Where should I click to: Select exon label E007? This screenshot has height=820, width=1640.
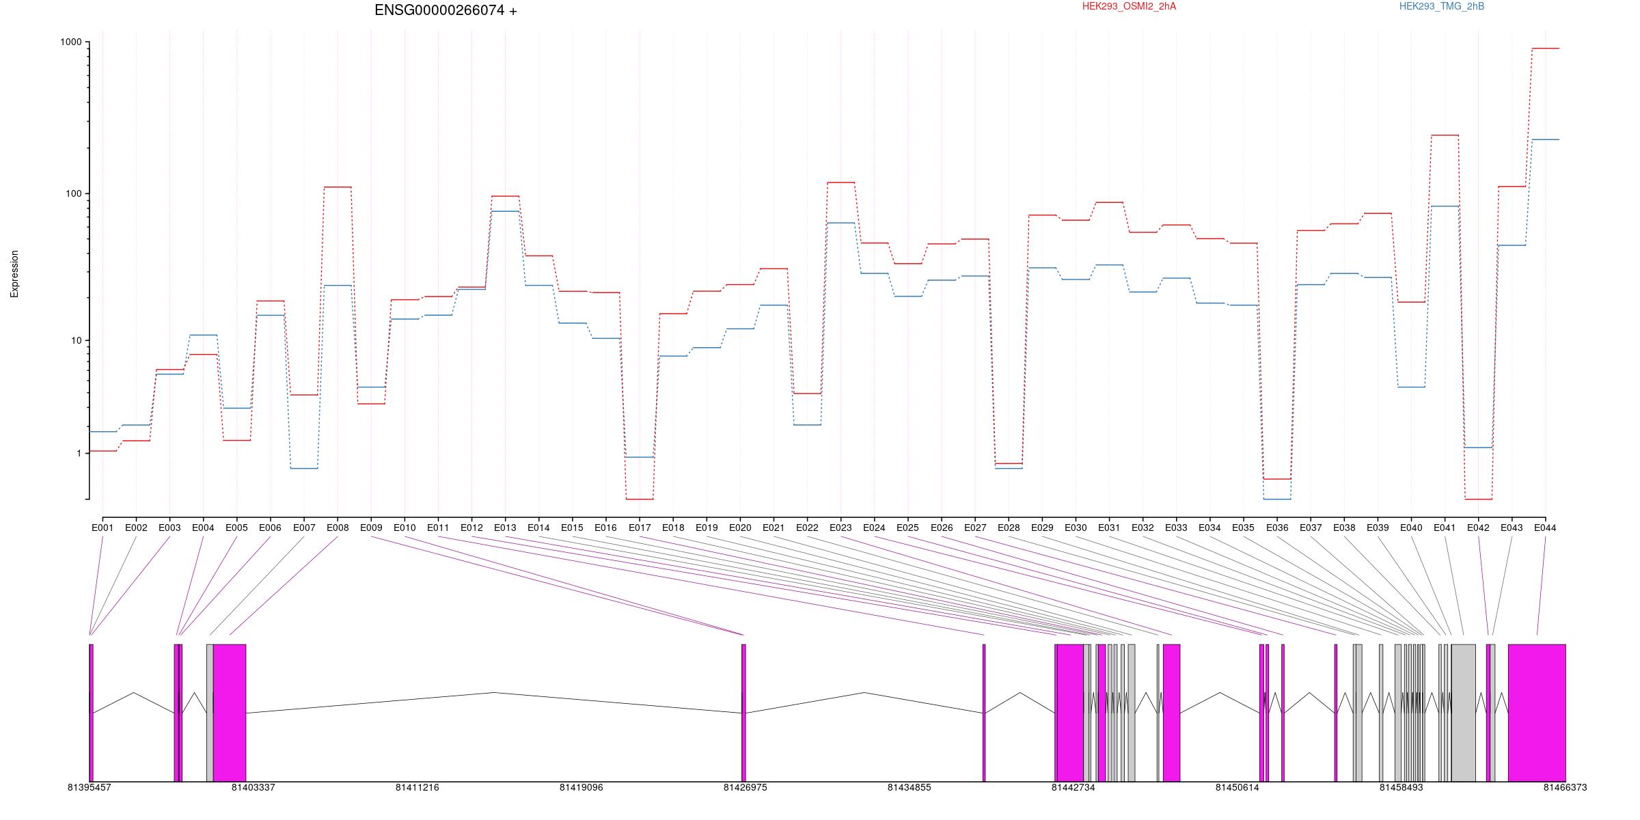click(x=304, y=528)
